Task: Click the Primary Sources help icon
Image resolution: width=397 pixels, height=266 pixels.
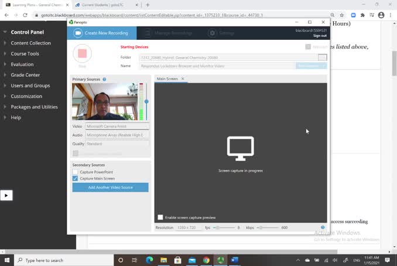Action: (104, 79)
